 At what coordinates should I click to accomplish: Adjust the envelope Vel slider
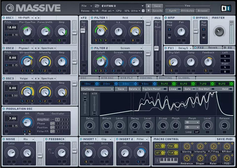[85, 99]
